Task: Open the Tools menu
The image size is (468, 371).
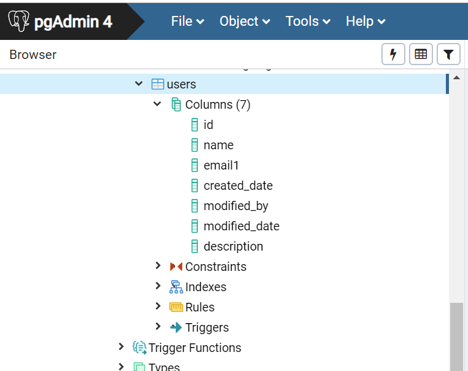Action: click(x=308, y=21)
